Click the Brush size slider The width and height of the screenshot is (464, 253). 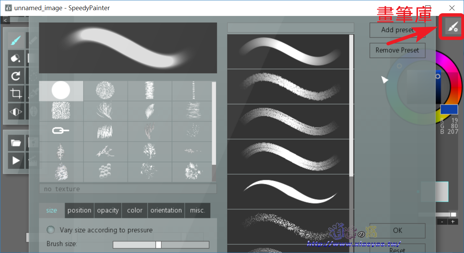click(x=161, y=245)
